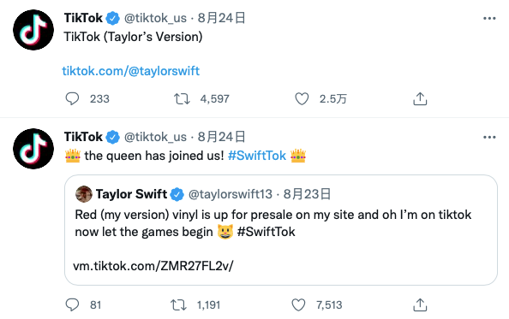509x319 pixels.
Task: Reply to the queen has joined us tweet
Action: (x=72, y=304)
